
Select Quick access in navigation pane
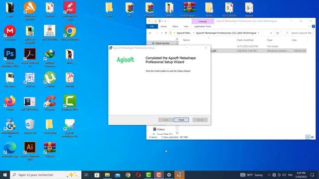point(162,43)
